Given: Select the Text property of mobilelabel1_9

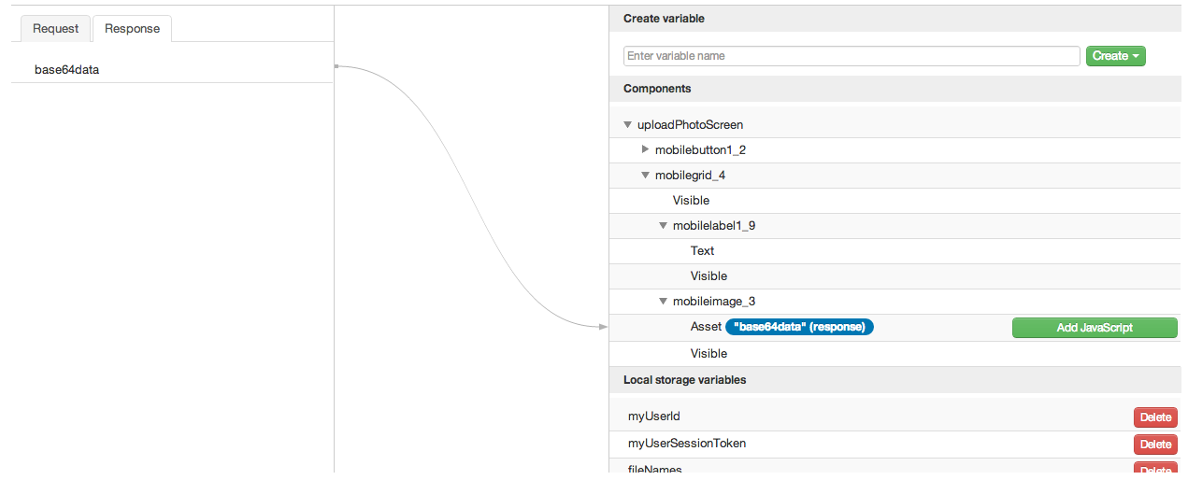Looking at the screenshot, I should pyautogui.click(x=702, y=250).
